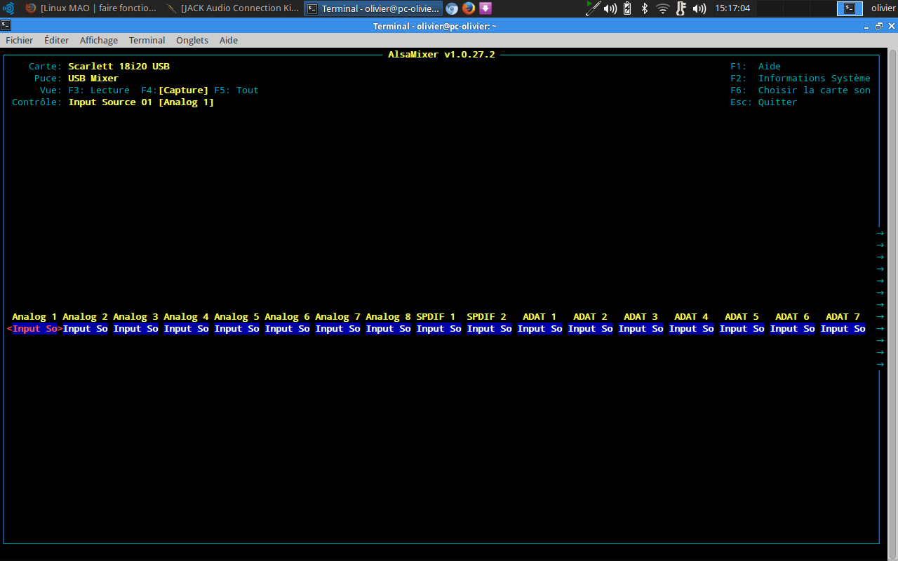This screenshot has width=898, height=561.
Task: Click the ADAT 3 channel label
Action: (x=641, y=316)
